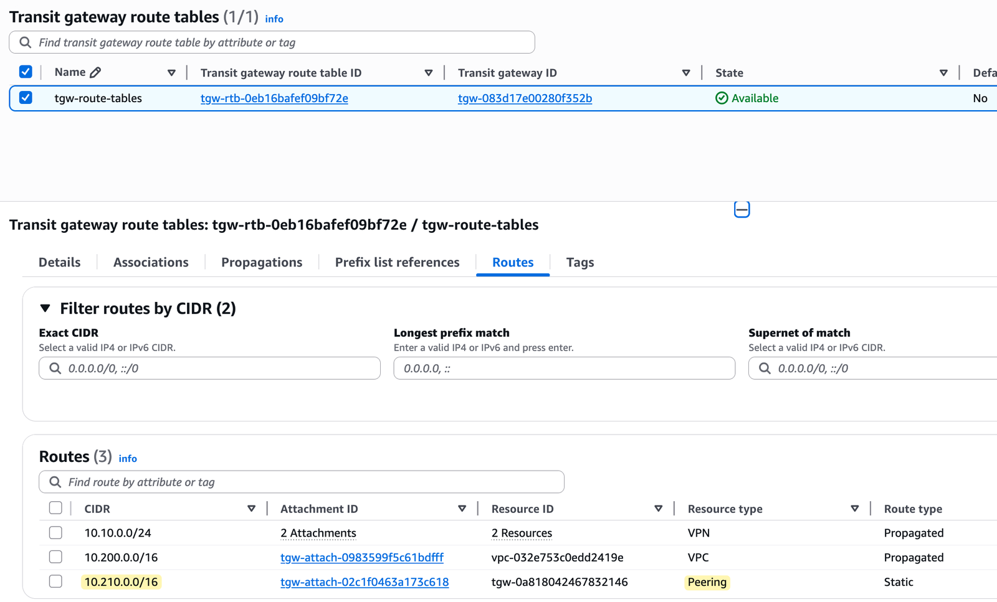
Task: Click the magnifier icon in Exact CIDR field
Action: [x=55, y=369]
